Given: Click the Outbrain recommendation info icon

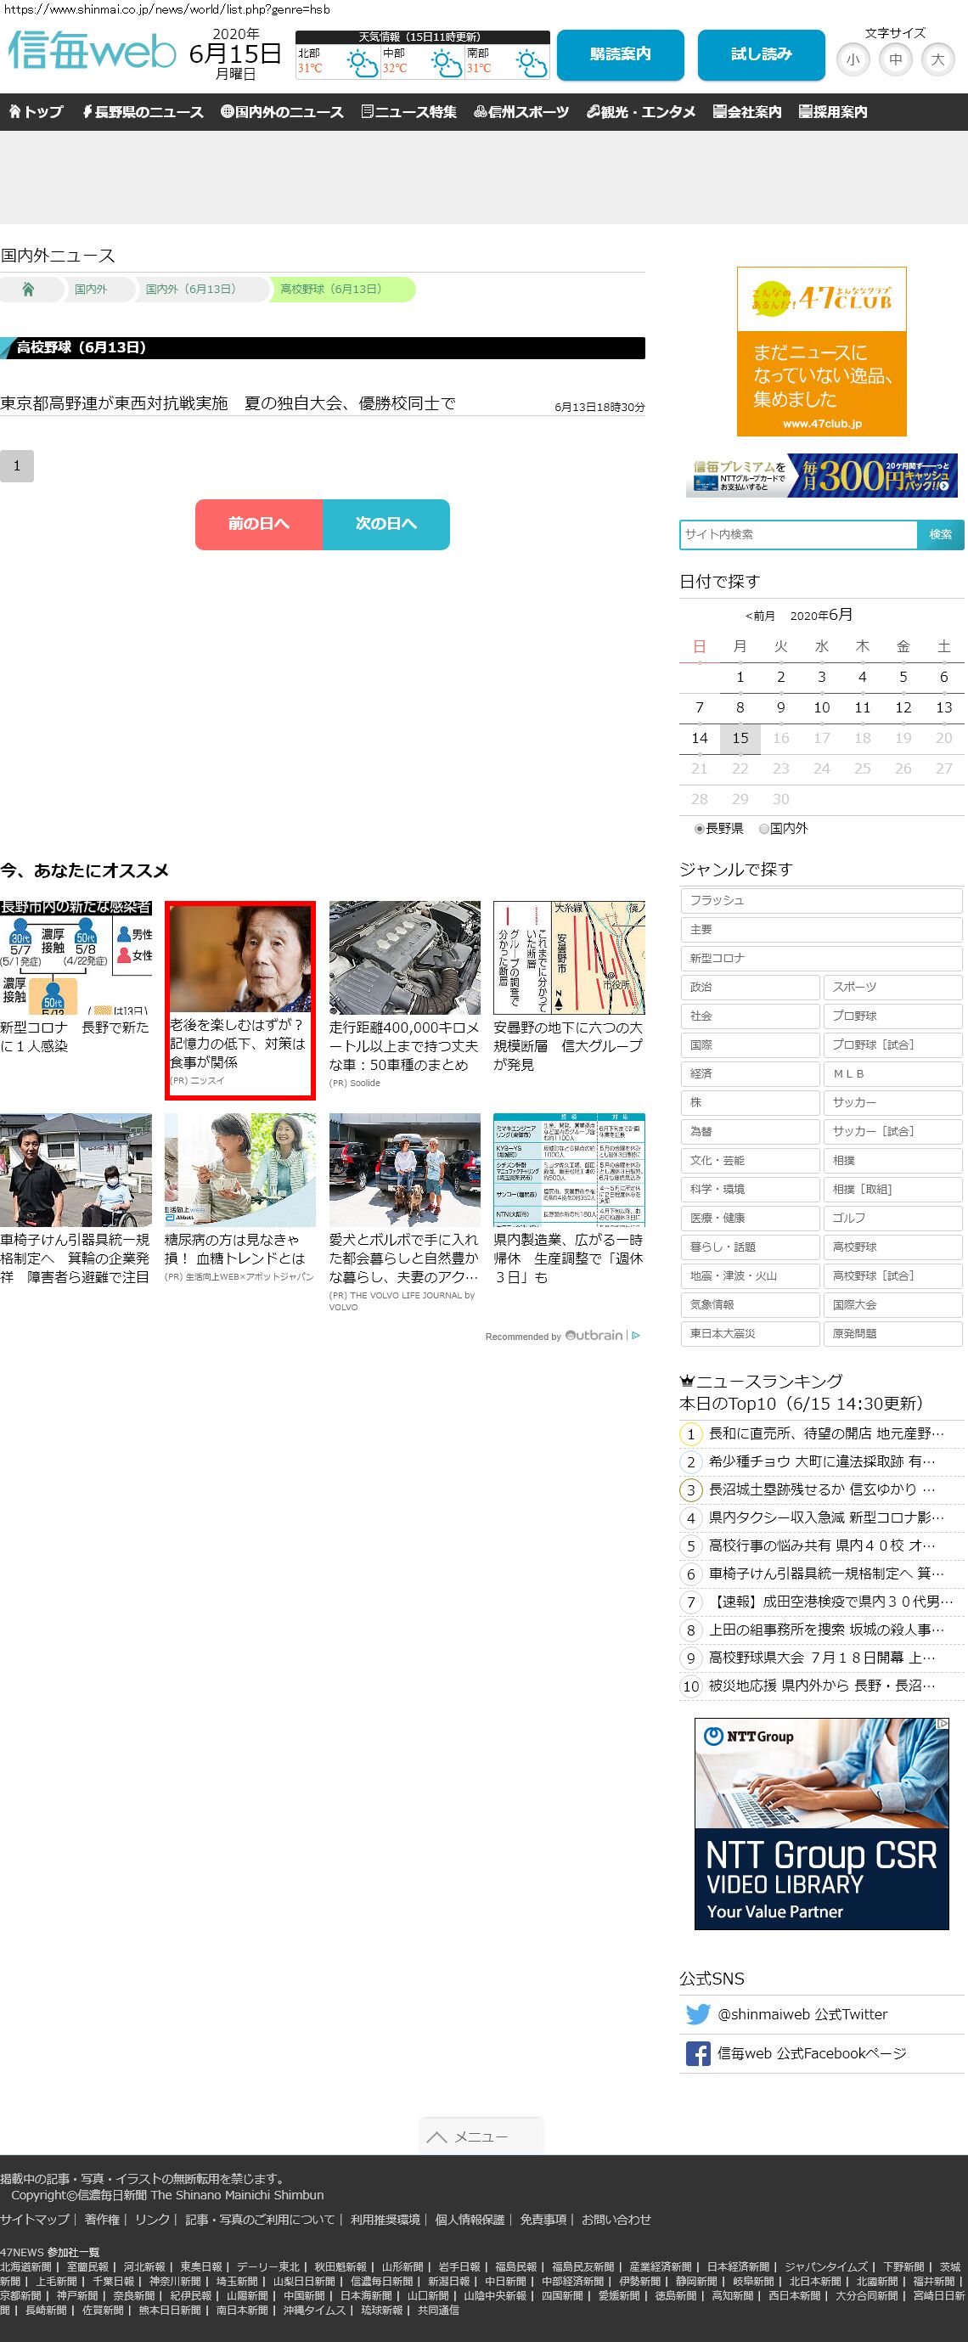Looking at the screenshot, I should point(636,1336).
